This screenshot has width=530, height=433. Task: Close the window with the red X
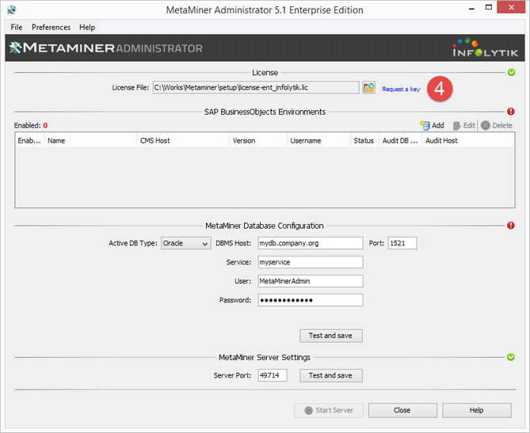pyautogui.click(x=511, y=7)
